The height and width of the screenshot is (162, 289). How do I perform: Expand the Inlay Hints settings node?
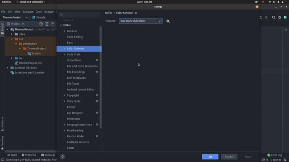[x=64, y=101]
